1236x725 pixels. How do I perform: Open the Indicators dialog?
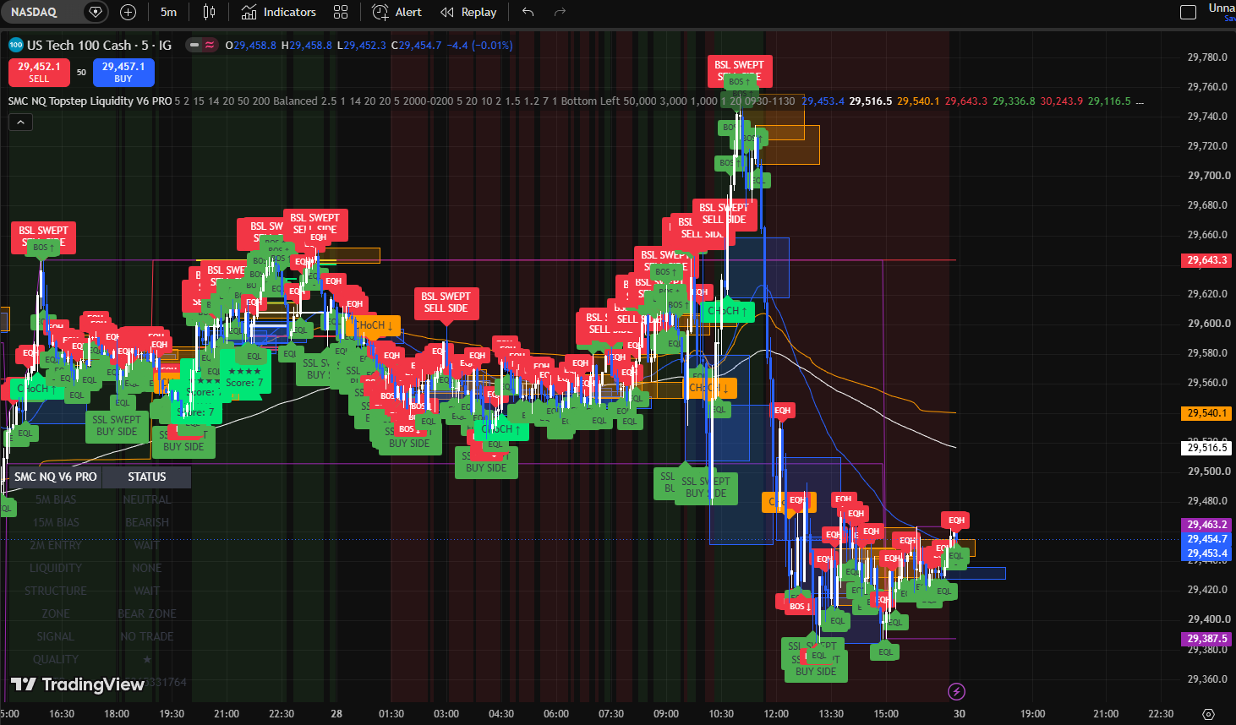(x=278, y=12)
